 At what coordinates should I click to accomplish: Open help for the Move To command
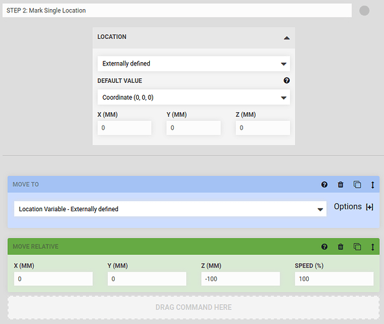324,185
